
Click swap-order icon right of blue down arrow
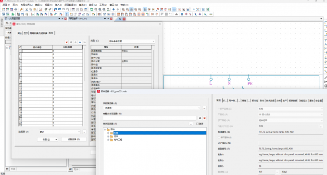tap(85, 42)
